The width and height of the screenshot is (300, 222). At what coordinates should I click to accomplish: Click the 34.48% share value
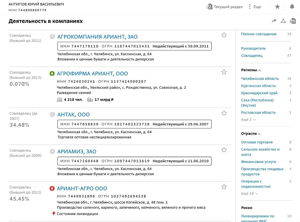(x=19, y=125)
